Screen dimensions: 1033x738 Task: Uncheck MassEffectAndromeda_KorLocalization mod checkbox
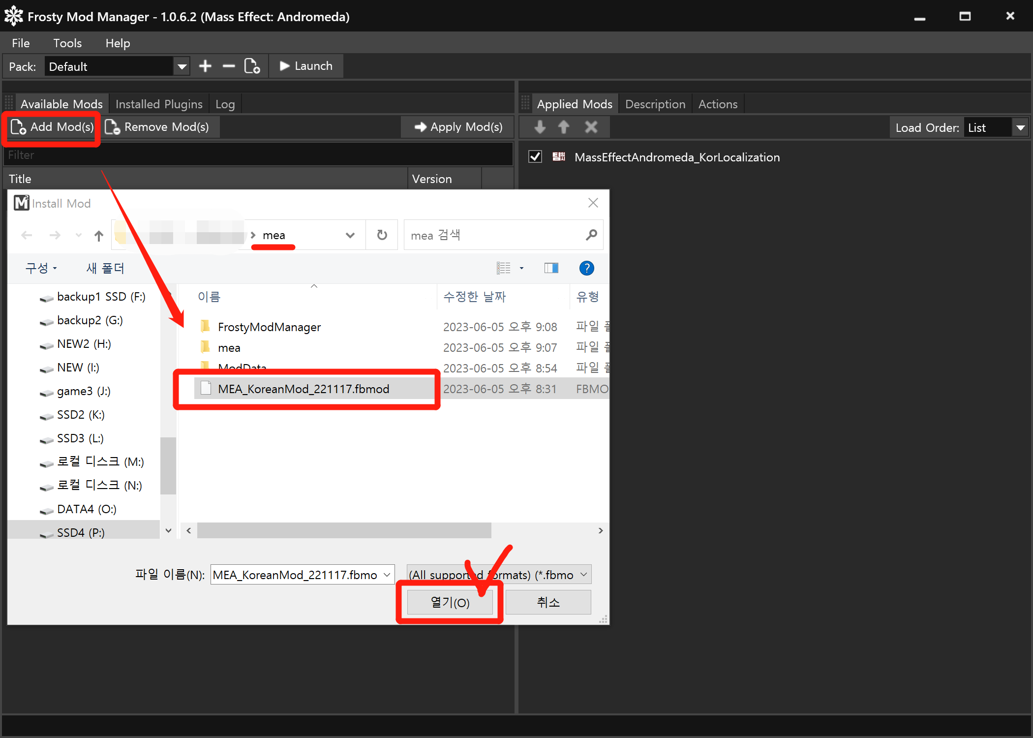click(x=535, y=157)
